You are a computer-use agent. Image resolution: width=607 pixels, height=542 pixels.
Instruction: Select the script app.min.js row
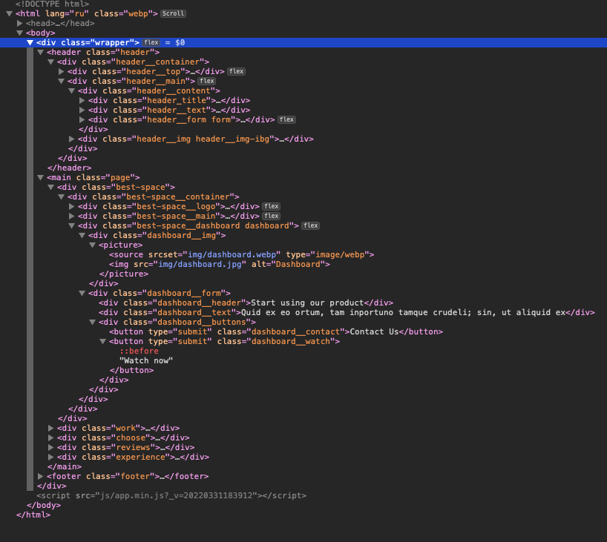point(171,495)
